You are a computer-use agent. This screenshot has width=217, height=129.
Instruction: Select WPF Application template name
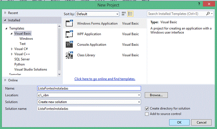89,34
